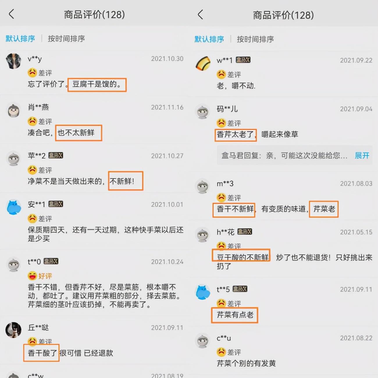Select 默认排序 tab in right panel

(x=209, y=39)
